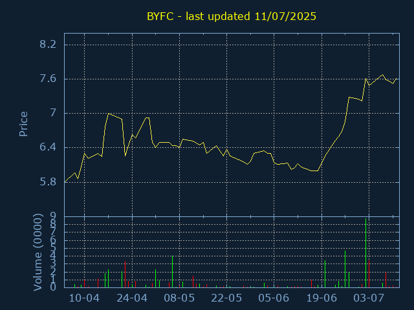Click the 8.2 price axis label
The width and height of the screenshot is (414, 310).
click(x=48, y=45)
